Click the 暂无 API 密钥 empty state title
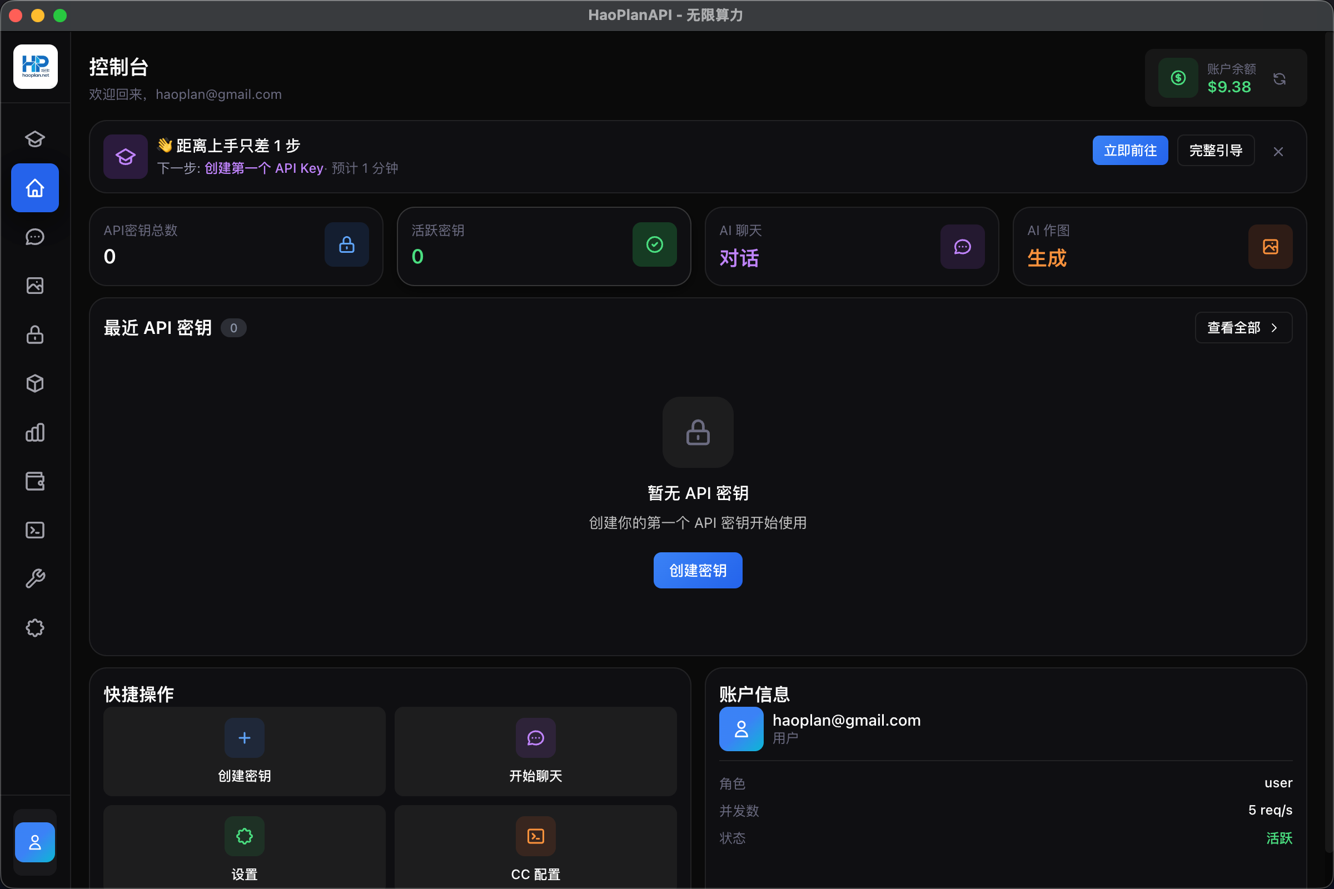Viewport: 1334px width, 889px height. pos(698,493)
